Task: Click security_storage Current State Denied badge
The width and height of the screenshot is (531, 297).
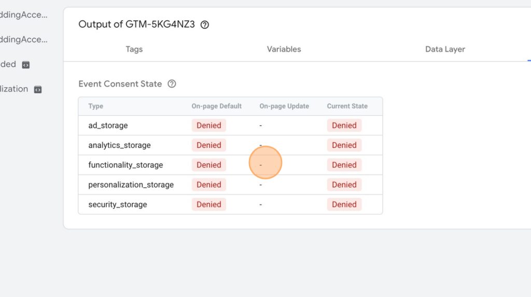Action: point(344,204)
